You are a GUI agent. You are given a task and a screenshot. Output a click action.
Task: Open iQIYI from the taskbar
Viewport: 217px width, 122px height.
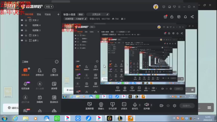57,118
